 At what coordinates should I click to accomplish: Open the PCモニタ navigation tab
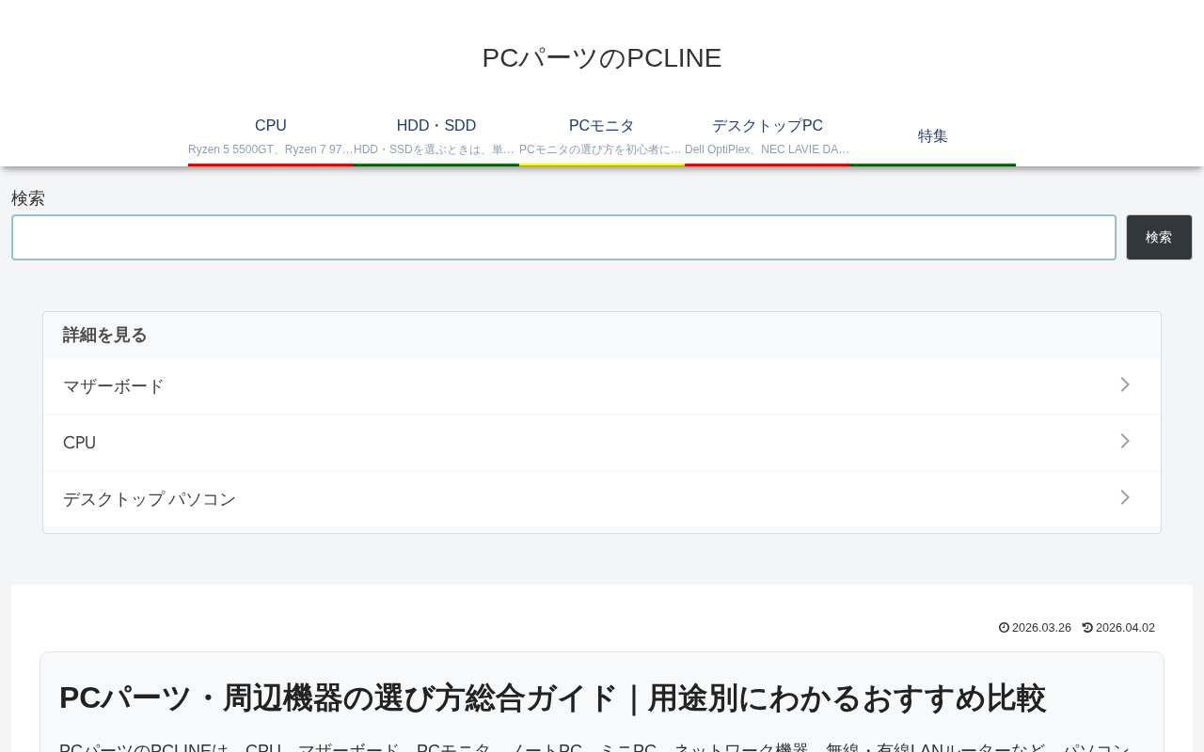click(602, 136)
